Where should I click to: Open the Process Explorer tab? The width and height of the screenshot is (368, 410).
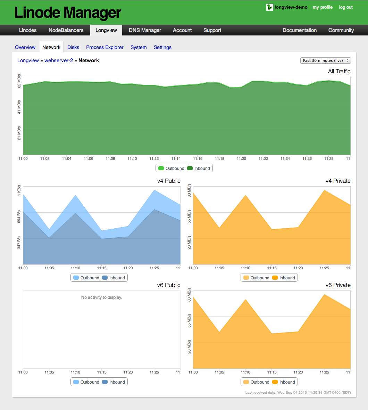105,47
